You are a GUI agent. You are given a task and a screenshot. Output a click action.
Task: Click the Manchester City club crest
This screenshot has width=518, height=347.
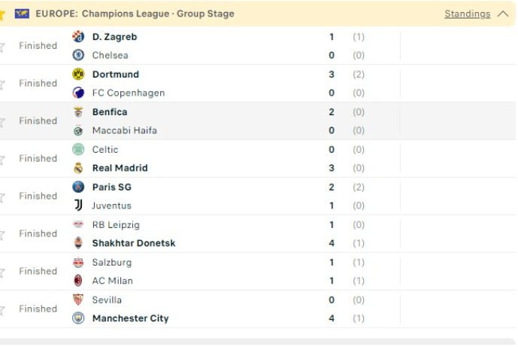point(78,318)
